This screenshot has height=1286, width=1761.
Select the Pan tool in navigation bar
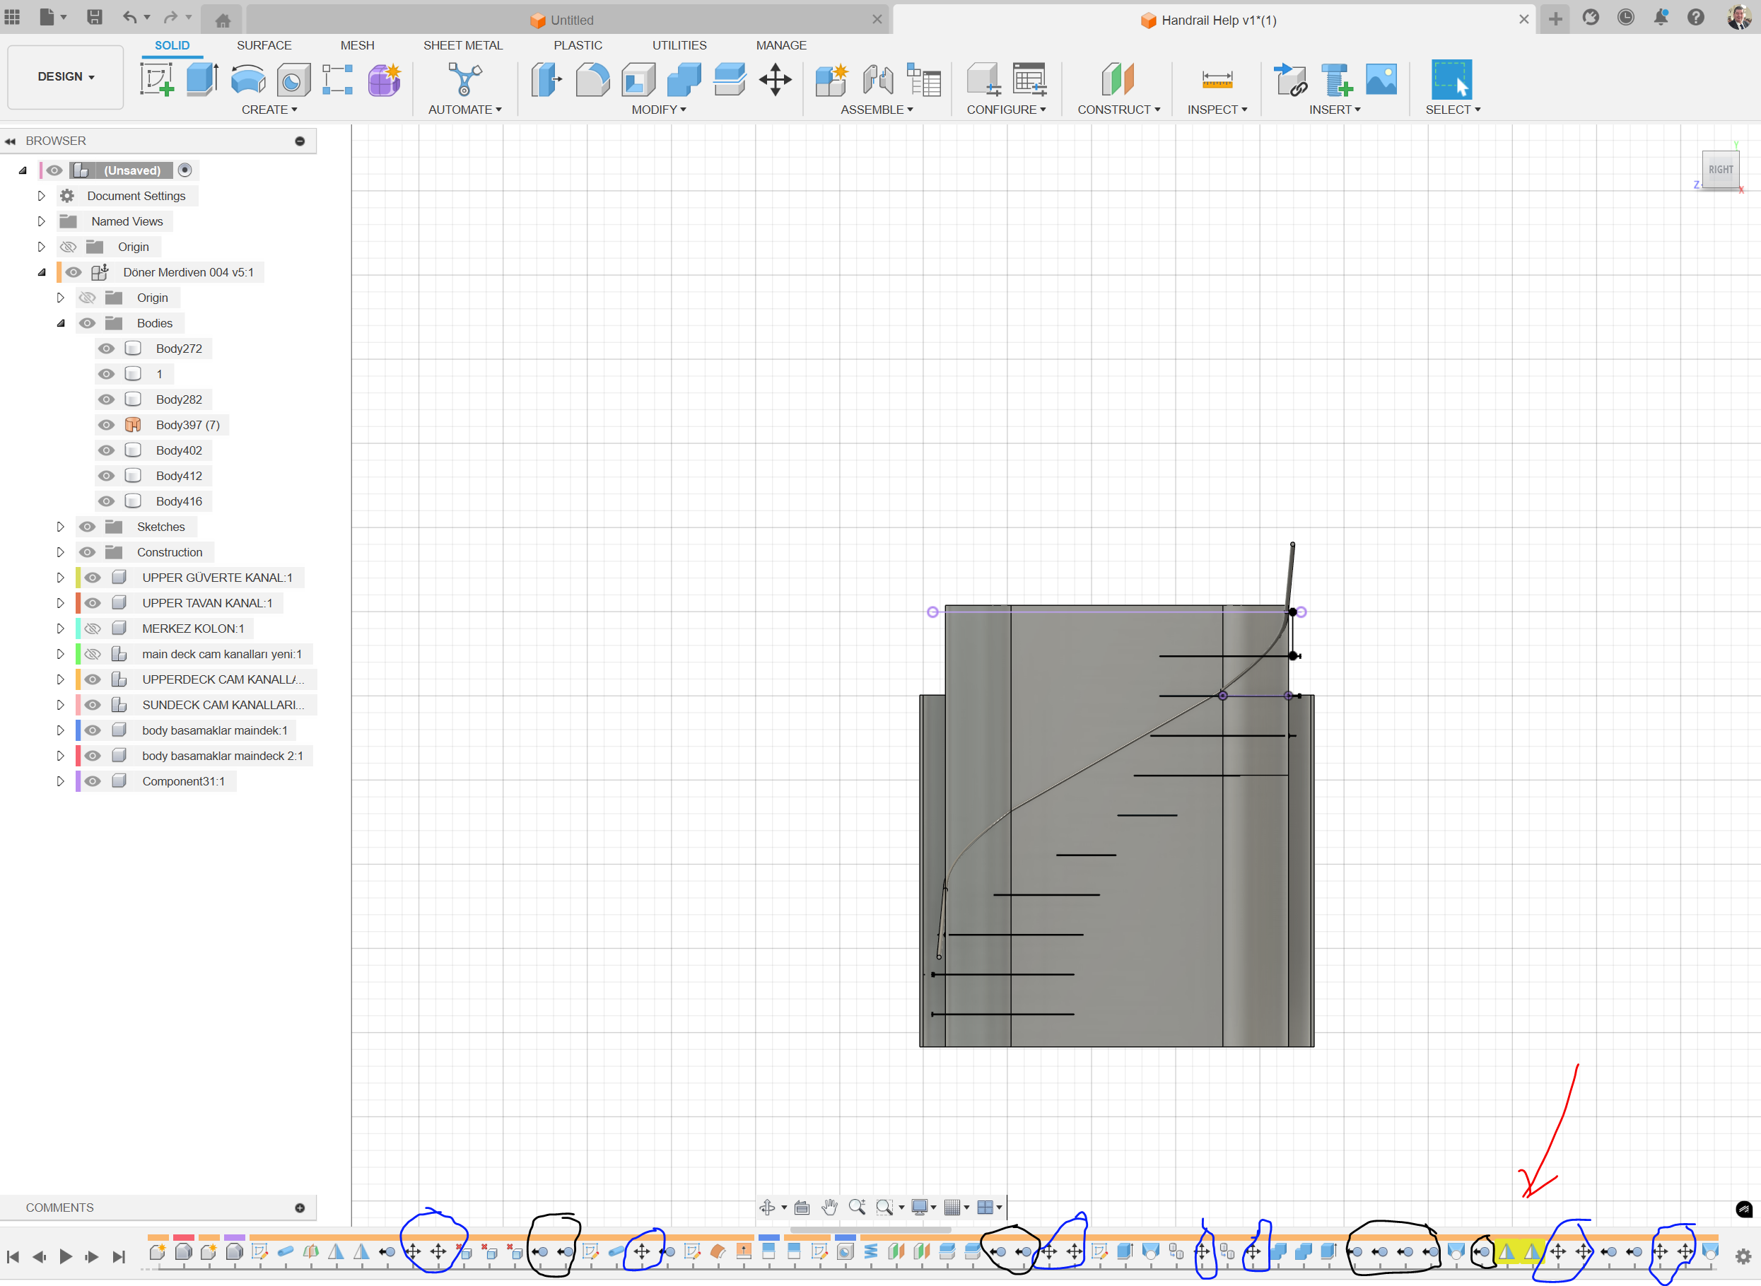click(829, 1207)
